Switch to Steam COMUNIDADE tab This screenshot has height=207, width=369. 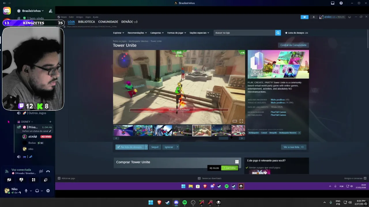tap(108, 22)
